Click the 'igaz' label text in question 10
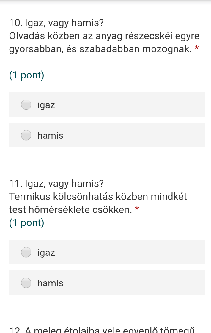The image size is (211, 333). coord(46,105)
